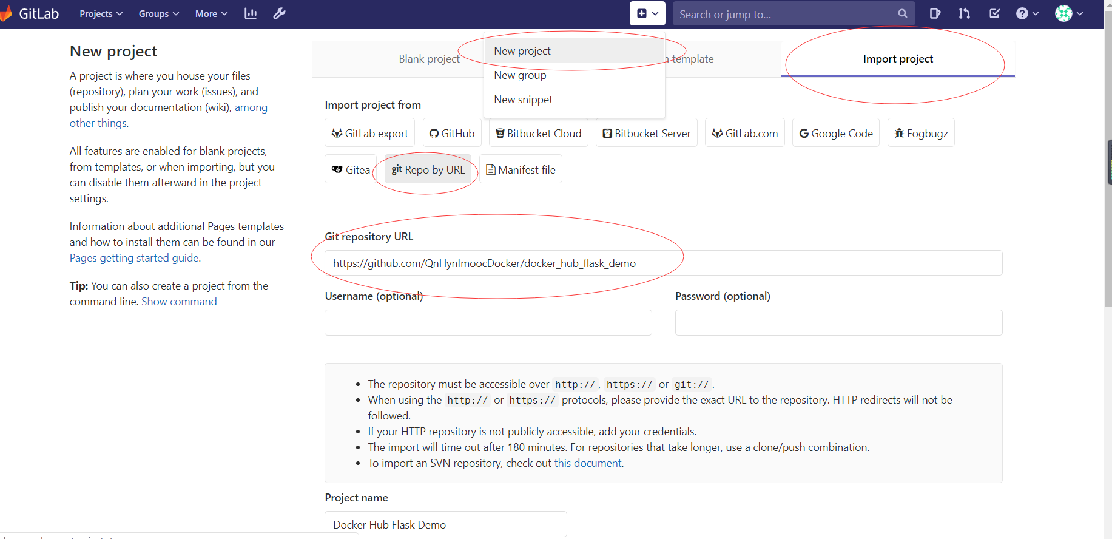Choose Bitbucket Cloud import source

point(539,133)
